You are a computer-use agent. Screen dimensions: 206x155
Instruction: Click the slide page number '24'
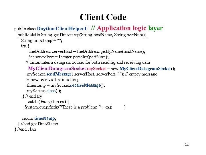click(187, 145)
